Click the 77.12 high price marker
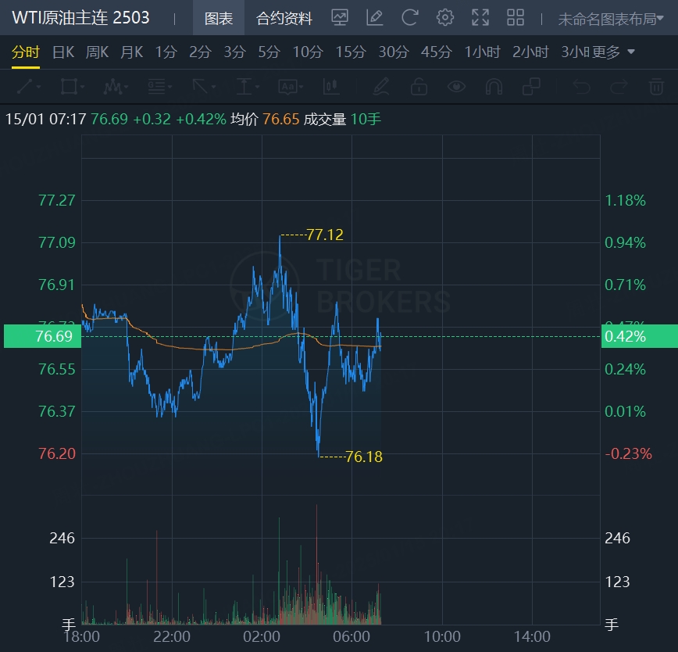The width and height of the screenshot is (678, 652). pos(324,235)
